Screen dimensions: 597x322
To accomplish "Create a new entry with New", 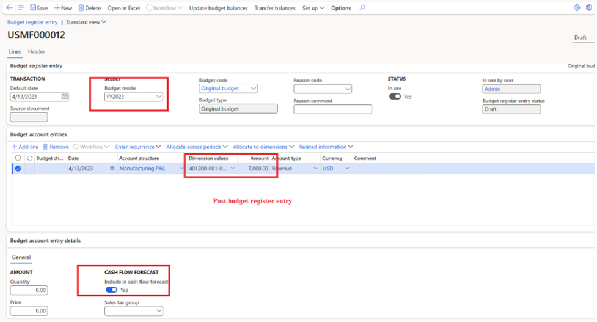I will 63,8.
